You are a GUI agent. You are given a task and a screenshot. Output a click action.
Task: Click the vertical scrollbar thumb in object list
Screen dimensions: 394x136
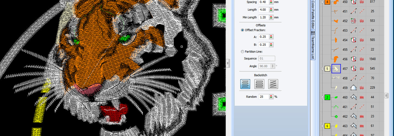click(386, 95)
